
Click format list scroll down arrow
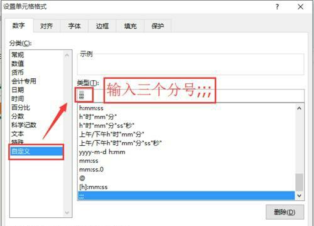pyautogui.click(x=300, y=195)
